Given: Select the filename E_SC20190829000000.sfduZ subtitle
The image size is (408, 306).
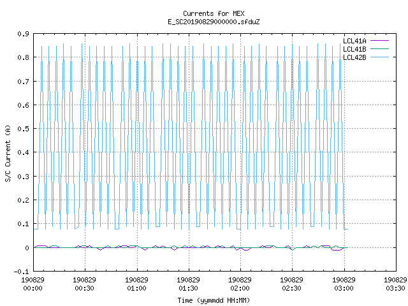Looking at the screenshot, I should 214,22.
